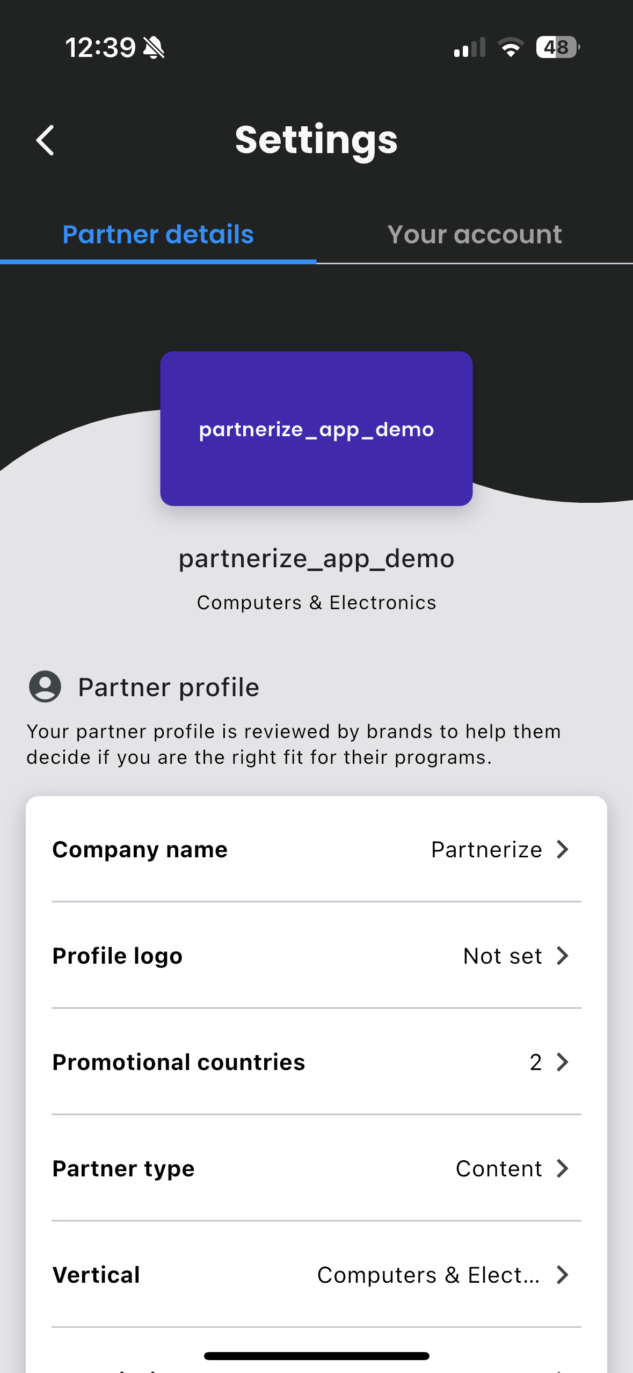Open the Your account tab
Viewport: 633px width, 1373px height.
[475, 235]
